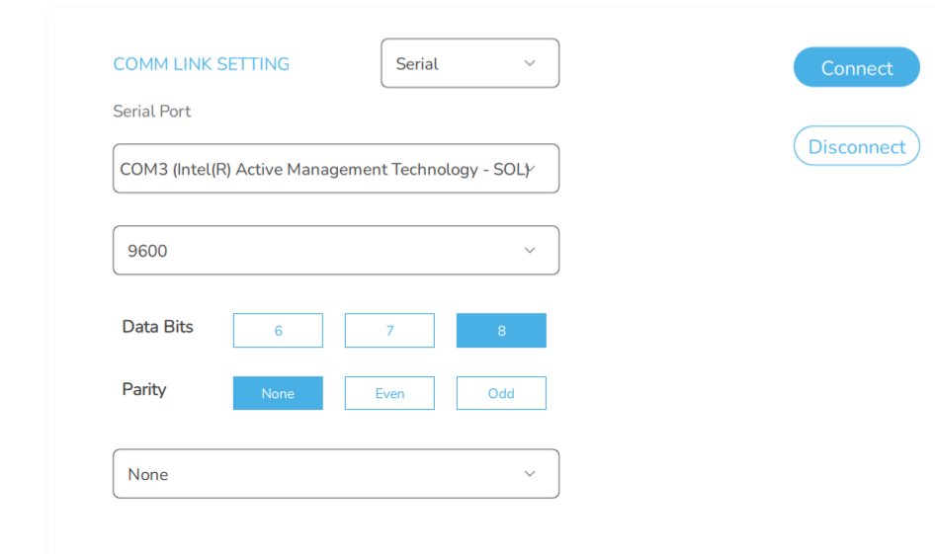
Task: Open the COM3 serial port dropdown
Action: pos(335,169)
